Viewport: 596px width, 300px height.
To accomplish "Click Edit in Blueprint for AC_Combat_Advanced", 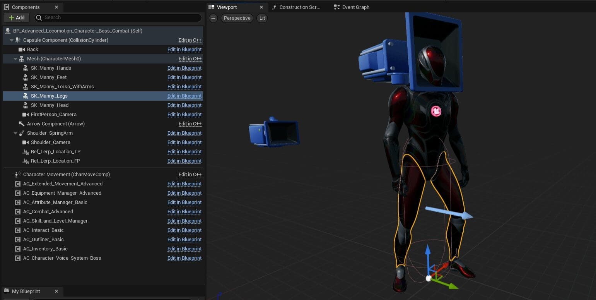I will coord(184,212).
